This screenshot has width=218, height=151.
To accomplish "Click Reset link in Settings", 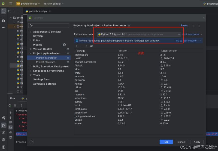I will click(x=184, y=25).
